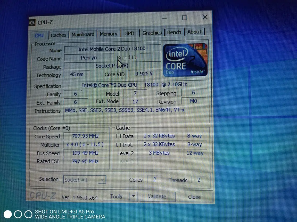Click the Ext. Family value 6
Screen dimensions: 297x222
(76, 102)
